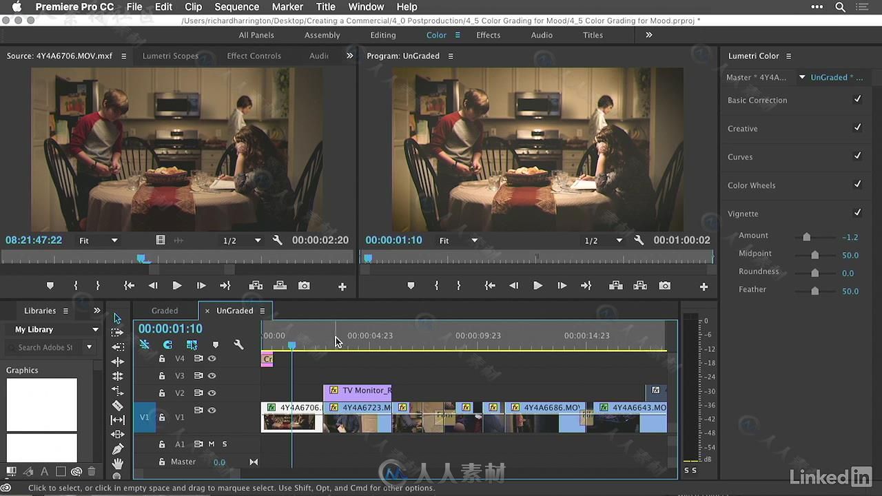
Task: Toggle timeline Snap button
Action: 167,344
